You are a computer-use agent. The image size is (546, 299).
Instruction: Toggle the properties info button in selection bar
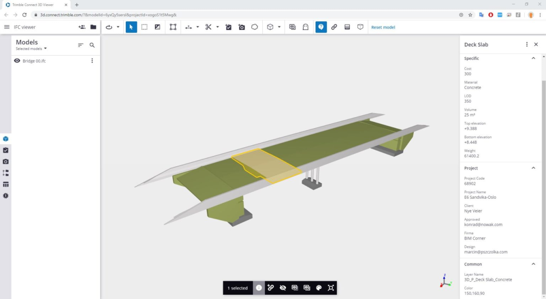[x=259, y=288]
